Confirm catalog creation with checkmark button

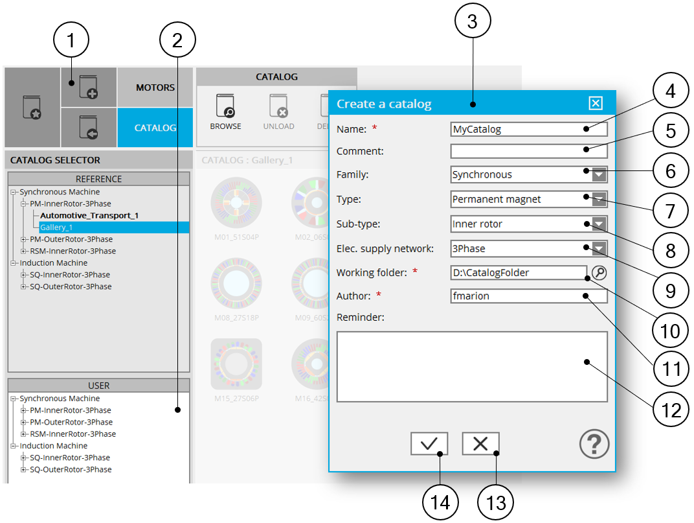(429, 444)
